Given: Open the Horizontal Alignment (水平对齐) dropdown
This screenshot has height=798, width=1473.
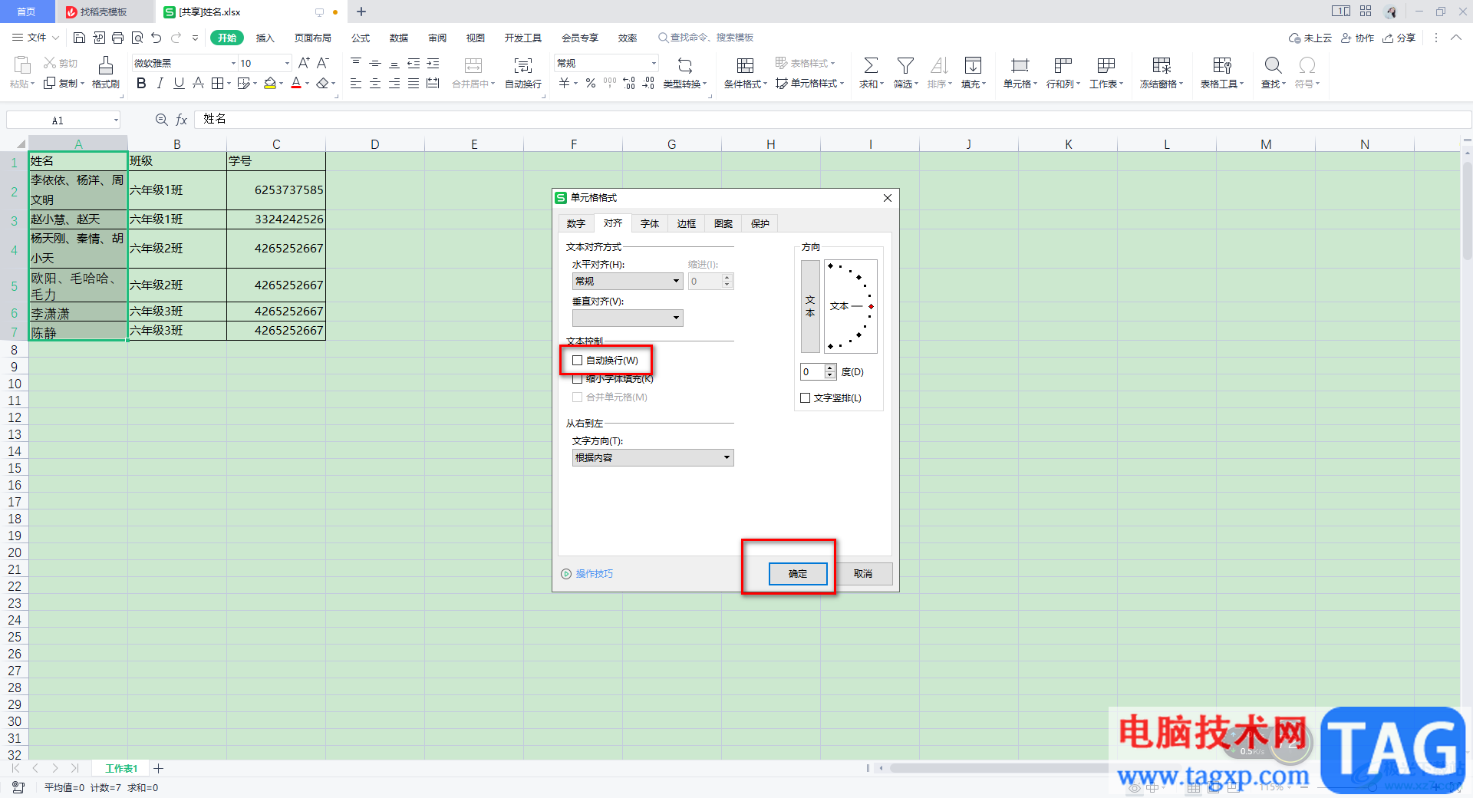Looking at the screenshot, I should coord(628,281).
